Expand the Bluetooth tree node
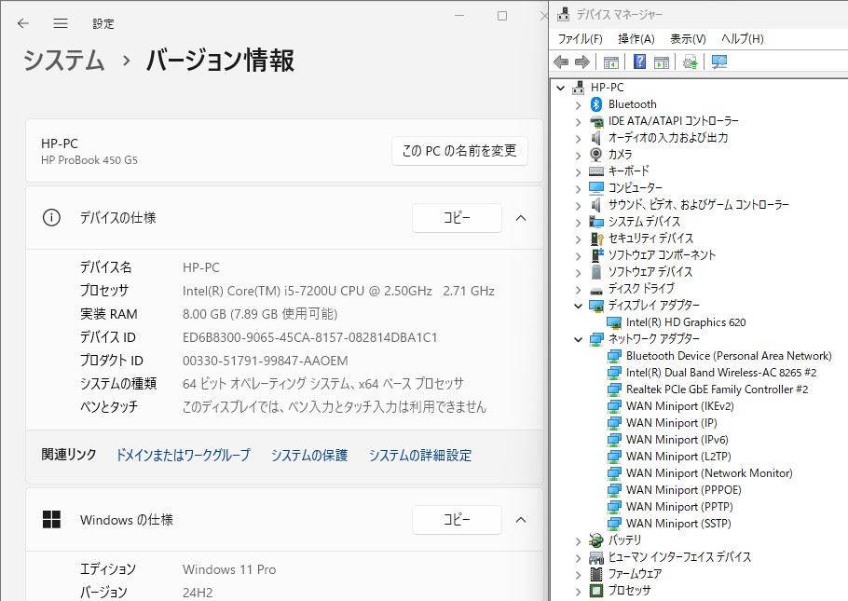This screenshot has width=848, height=601. 578,105
